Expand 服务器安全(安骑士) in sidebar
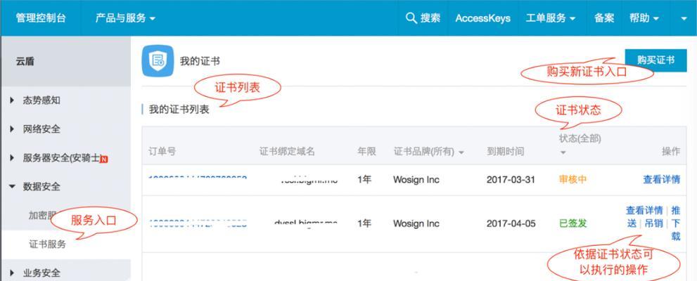The width and height of the screenshot is (697, 281). [54, 158]
